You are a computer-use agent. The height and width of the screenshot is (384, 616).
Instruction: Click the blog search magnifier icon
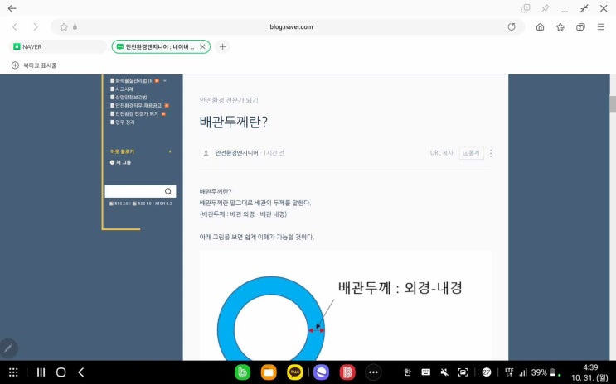point(168,191)
